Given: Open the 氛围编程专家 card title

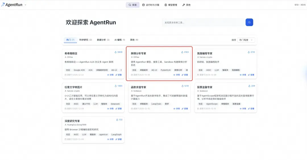Looking at the screenshot, I should [x=205, y=53].
